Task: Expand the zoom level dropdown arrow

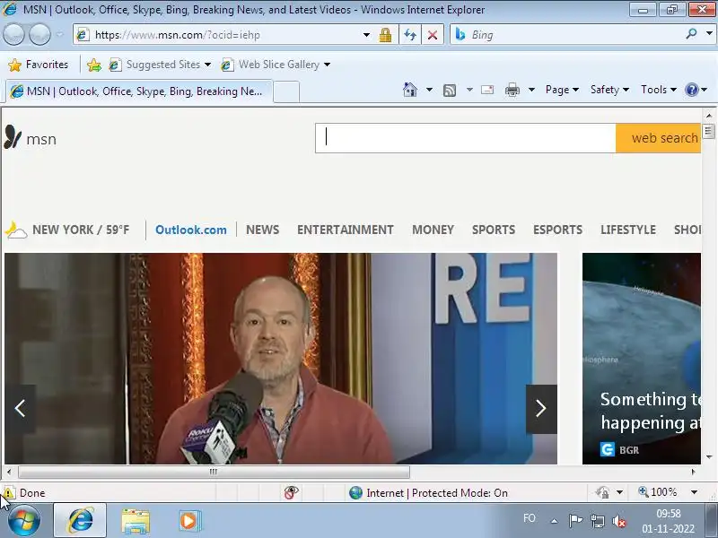Action: pos(694,492)
